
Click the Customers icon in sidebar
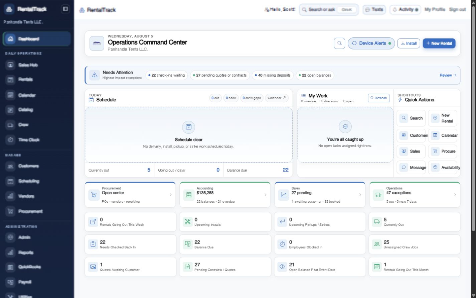(11, 166)
